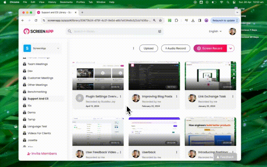This screenshot has width=267, height=167.
Task: Click the user profile avatar in header
Action: 232,31
